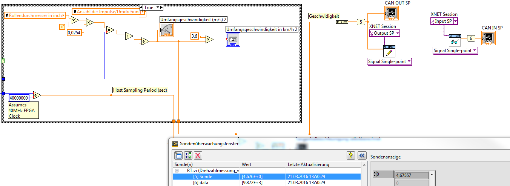
Task: Select the multiply node after the 3,6 constant
Action: coord(209,39)
